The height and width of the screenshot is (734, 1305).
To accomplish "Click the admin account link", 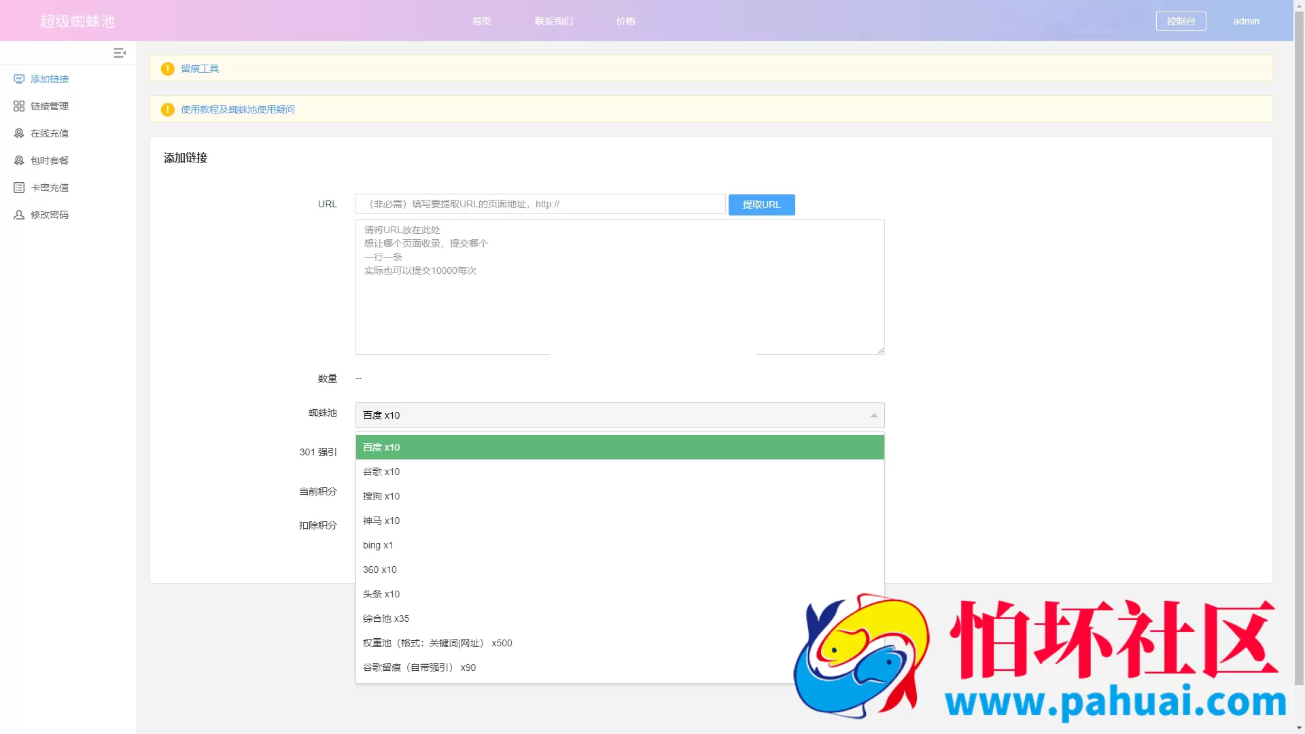I will click(1246, 21).
